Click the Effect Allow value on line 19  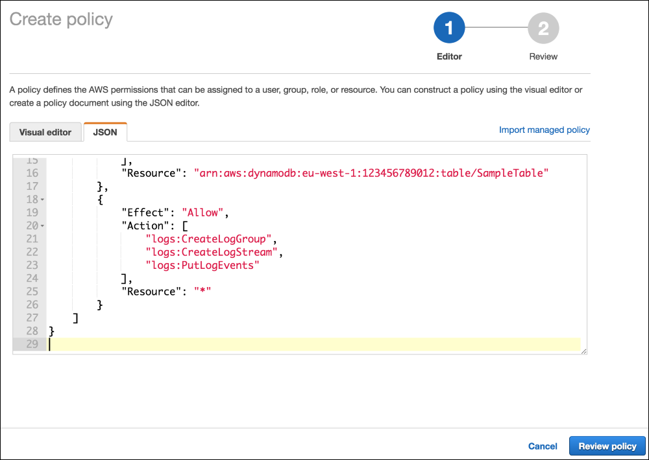pos(204,212)
